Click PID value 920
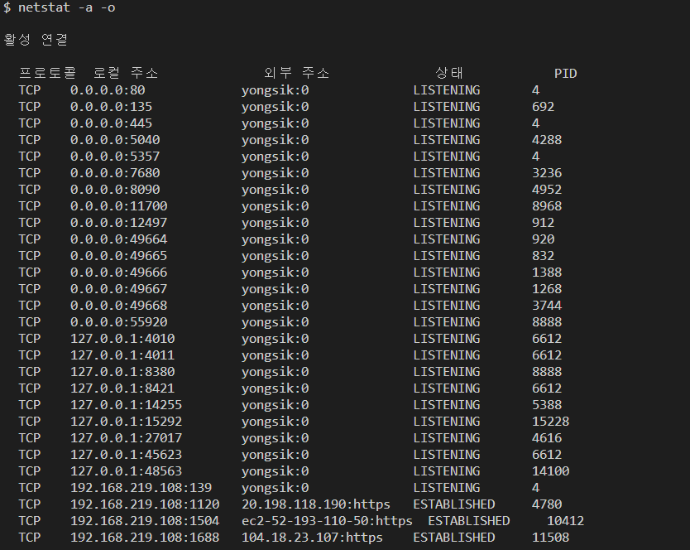The width and height of the screenshot is (690, 550). tap(543, 239)
